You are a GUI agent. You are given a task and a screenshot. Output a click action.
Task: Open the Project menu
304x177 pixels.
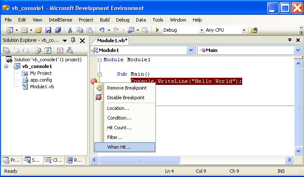point(86,20)
